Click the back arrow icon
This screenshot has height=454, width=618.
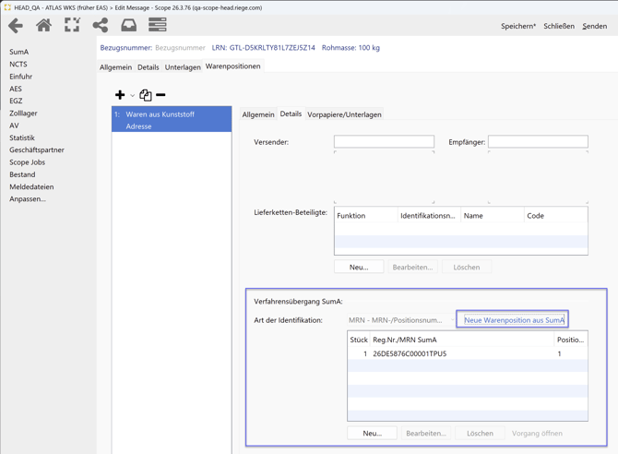pyautogui.click(x=16, y=26)
